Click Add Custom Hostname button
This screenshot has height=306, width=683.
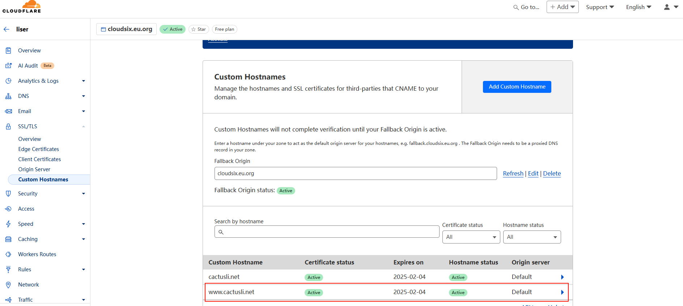tap(517, 87)
